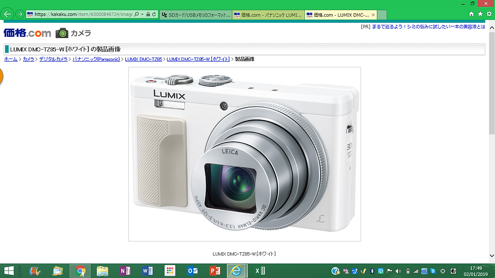Open a new blank browser tab

pyautogui.click(x=382, y=15)
